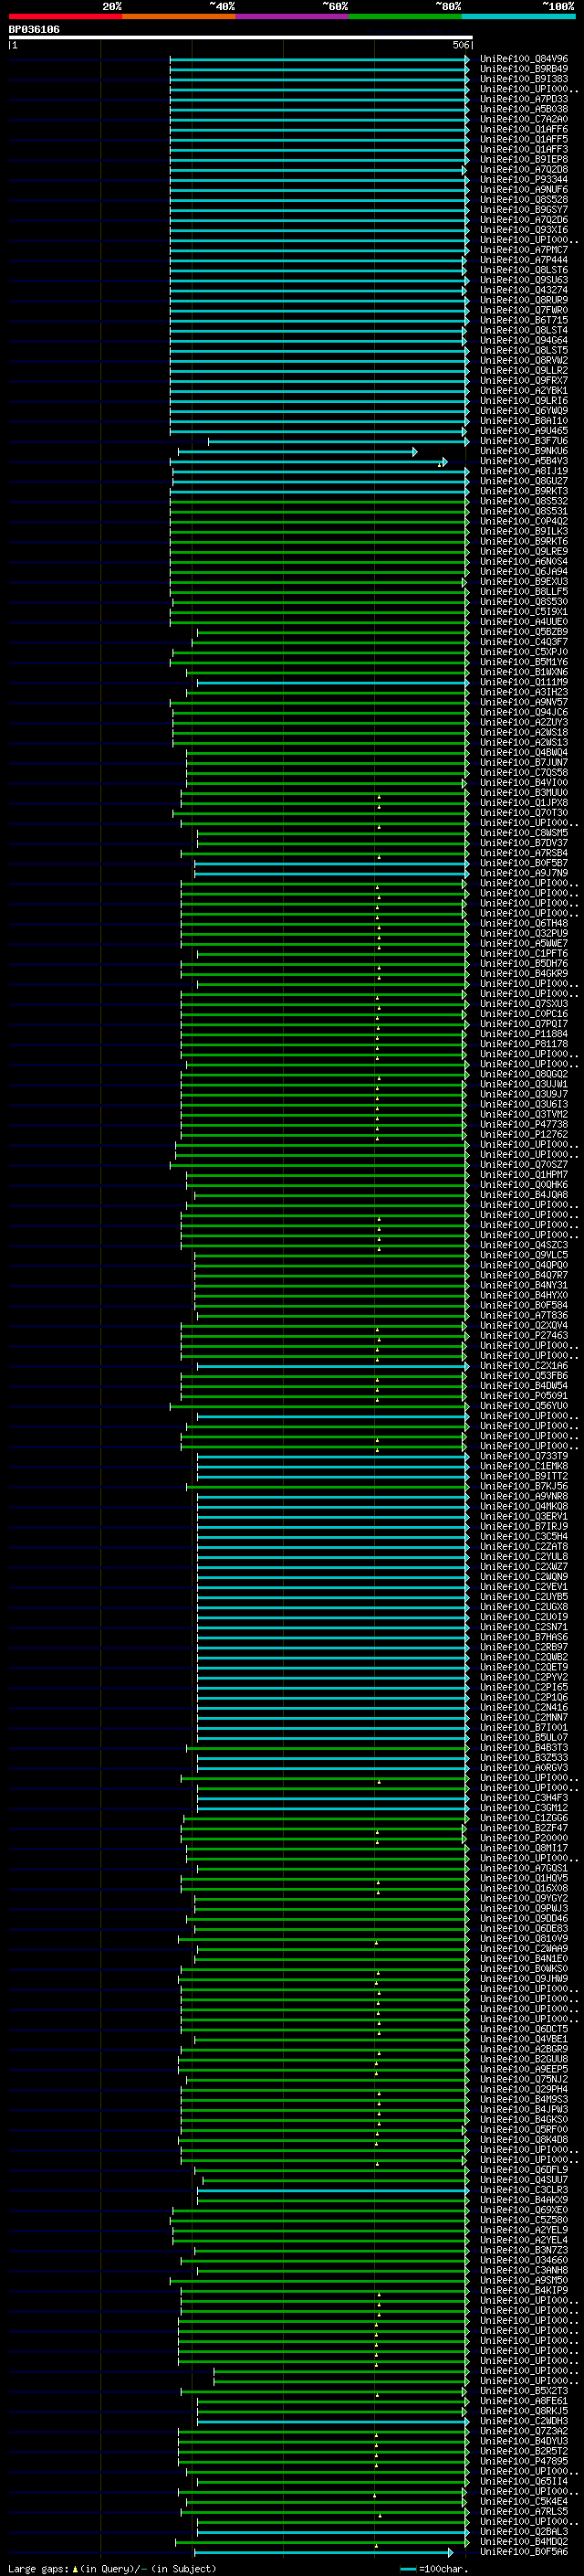Select hit label UniRef100_C1PFT6
Screen dimensions: 584x2576
click(523, 953)
